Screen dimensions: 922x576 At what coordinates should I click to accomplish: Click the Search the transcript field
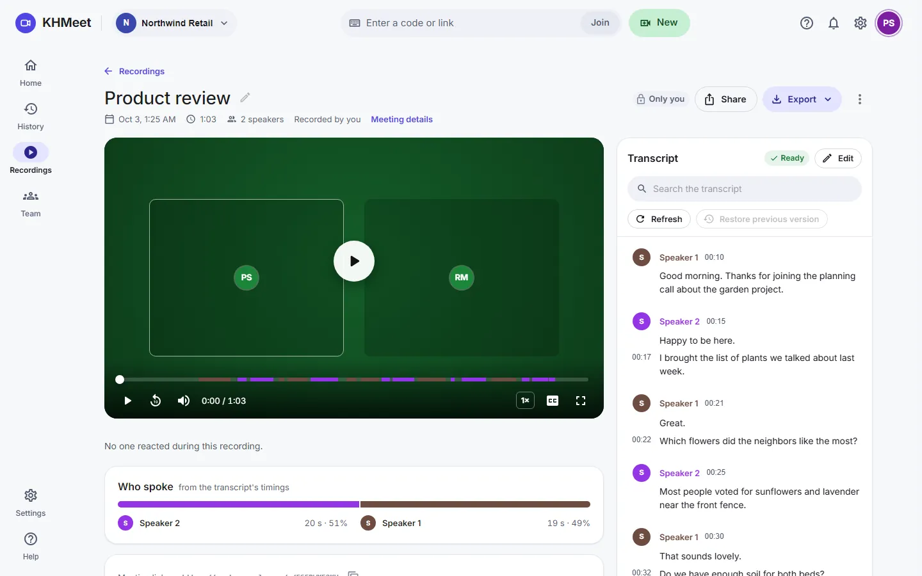pos(744,189)
